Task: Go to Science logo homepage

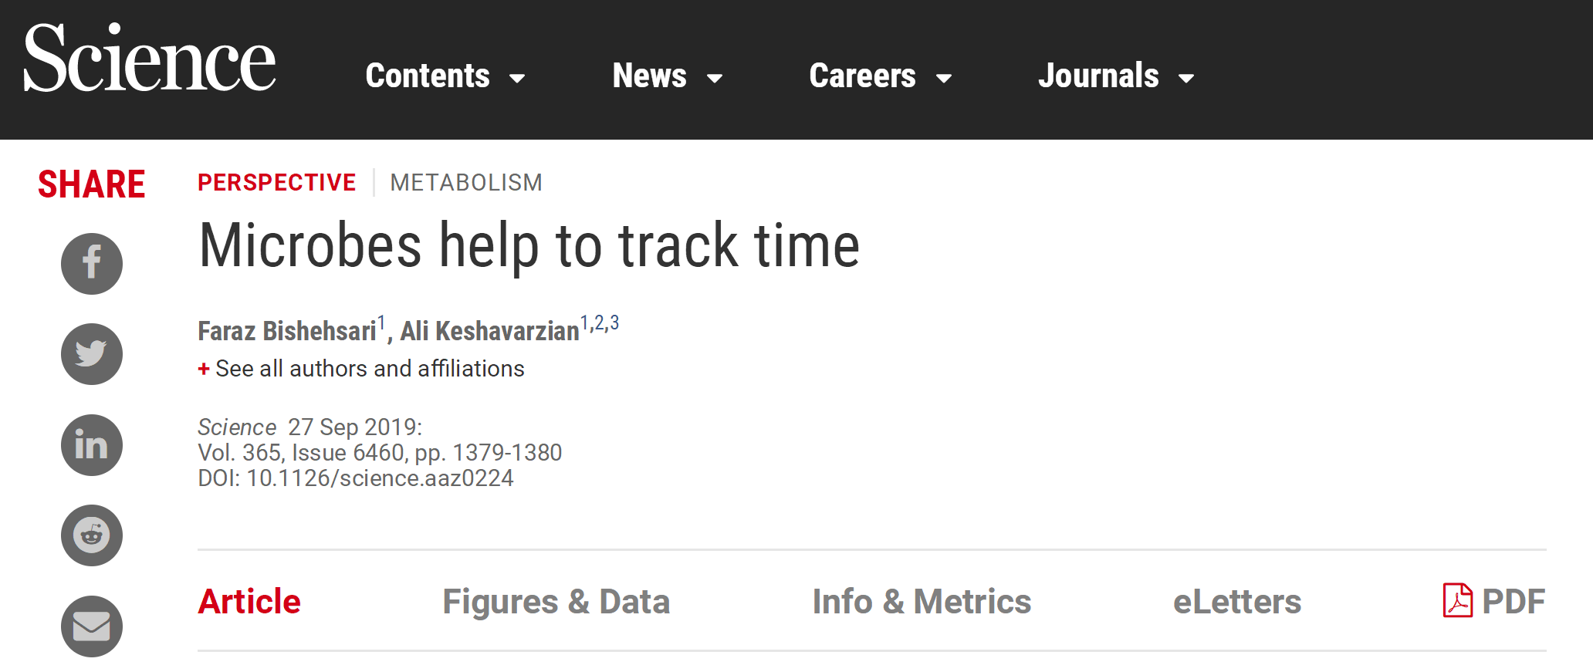Action: (150, 59)
